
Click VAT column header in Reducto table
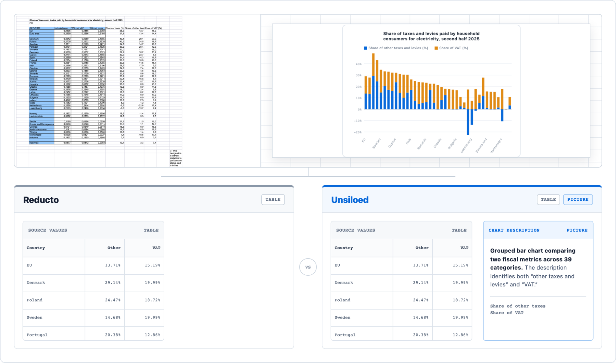click(156, 248)
